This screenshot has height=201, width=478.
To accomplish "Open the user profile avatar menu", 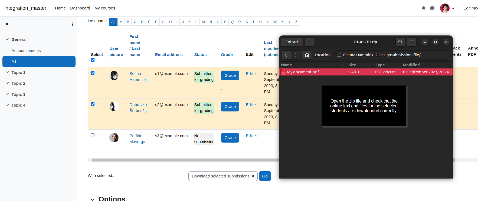I will [445, 8].
